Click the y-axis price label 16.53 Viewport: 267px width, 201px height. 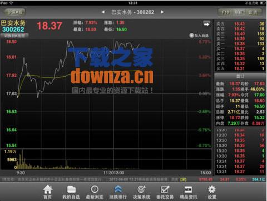(x=11, y=112)
